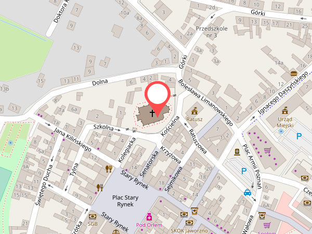Viewport: 312px width, 234px height.
Task: Click the Urząd Miejski building icon
Action: (x=285, y=110)
